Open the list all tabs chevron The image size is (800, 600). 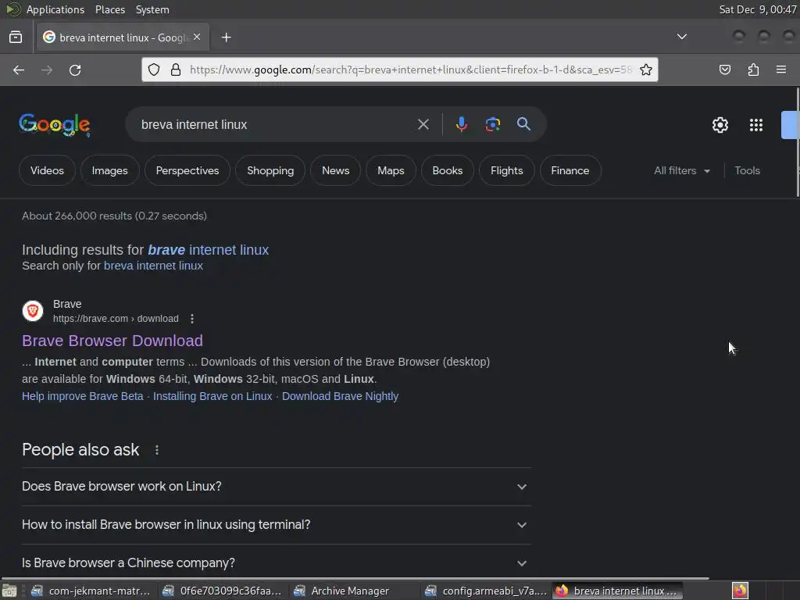point(681,37)
